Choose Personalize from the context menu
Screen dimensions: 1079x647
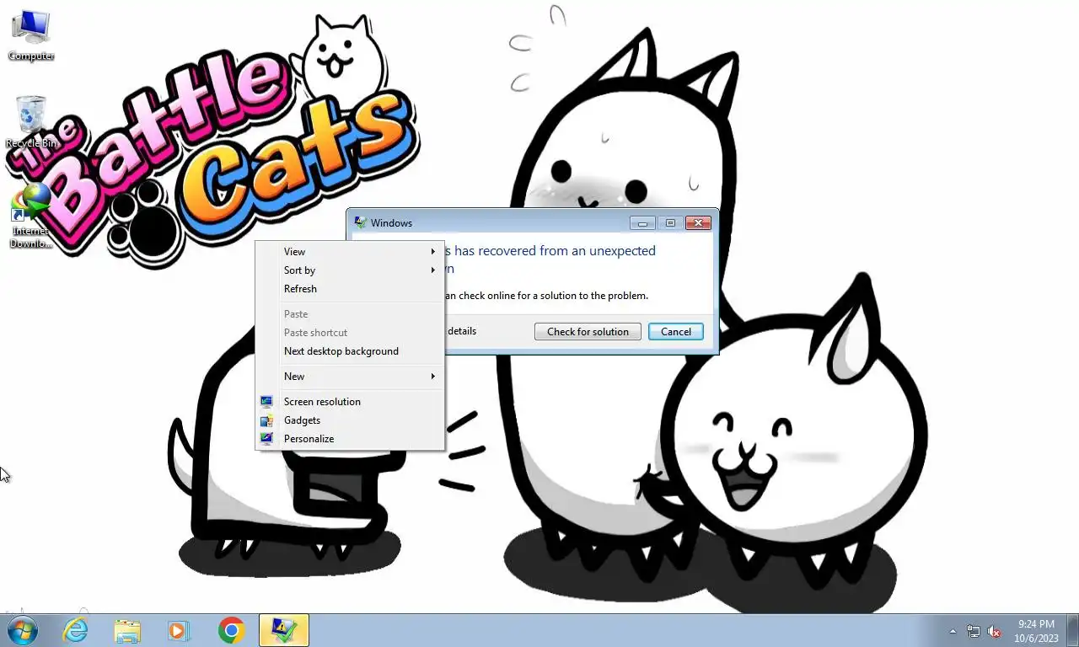350,439
